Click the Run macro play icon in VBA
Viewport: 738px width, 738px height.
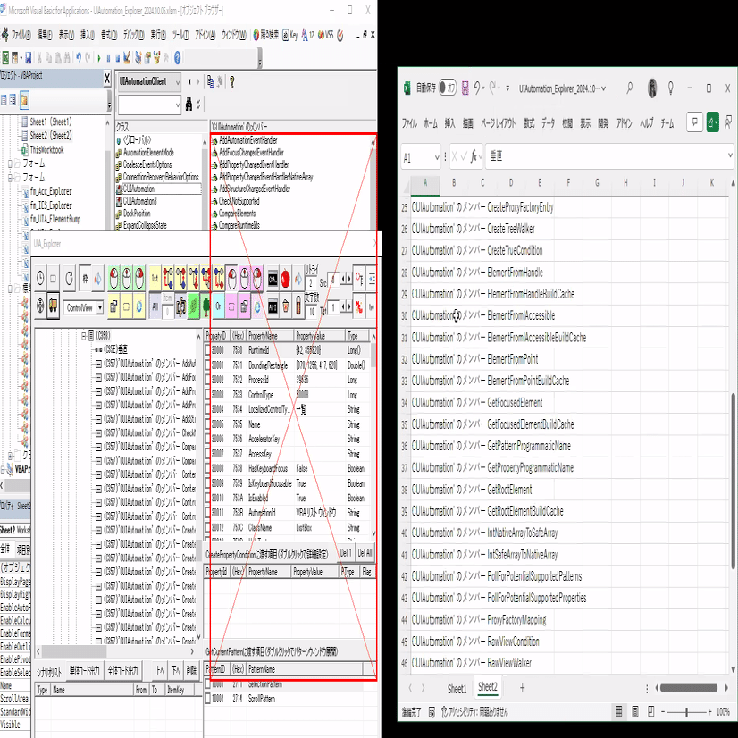click(x=99, y=58)
